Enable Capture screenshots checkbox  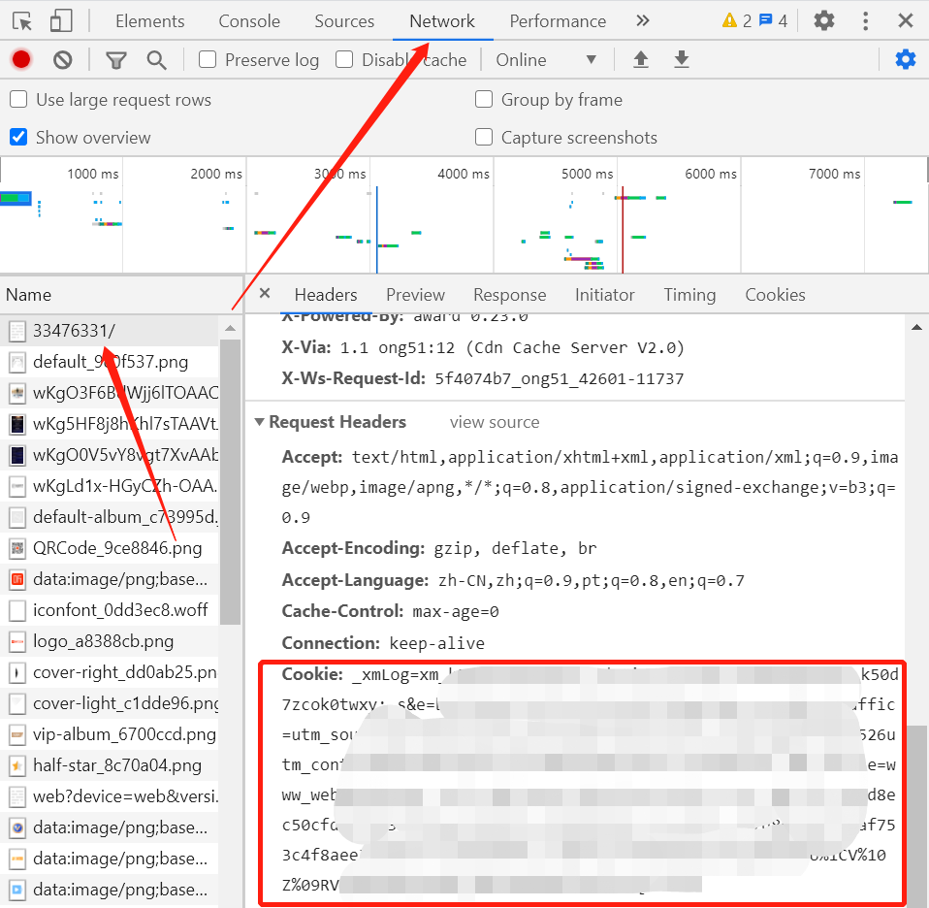484,138
